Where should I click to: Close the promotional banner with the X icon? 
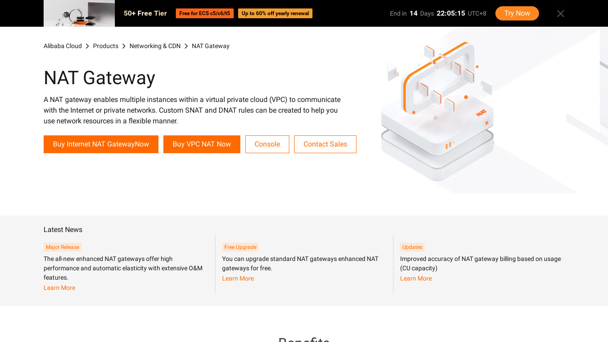(x=560, y=13)
